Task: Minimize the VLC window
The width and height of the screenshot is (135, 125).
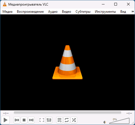Action: 103,4
